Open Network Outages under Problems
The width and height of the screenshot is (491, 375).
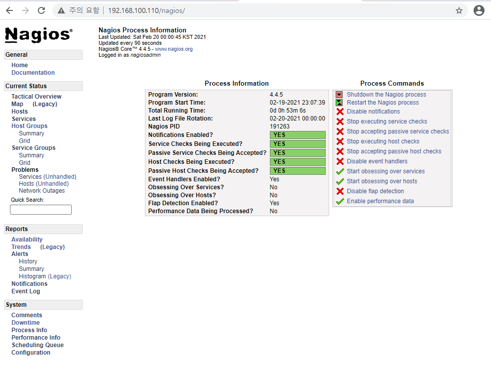point(42,191)
